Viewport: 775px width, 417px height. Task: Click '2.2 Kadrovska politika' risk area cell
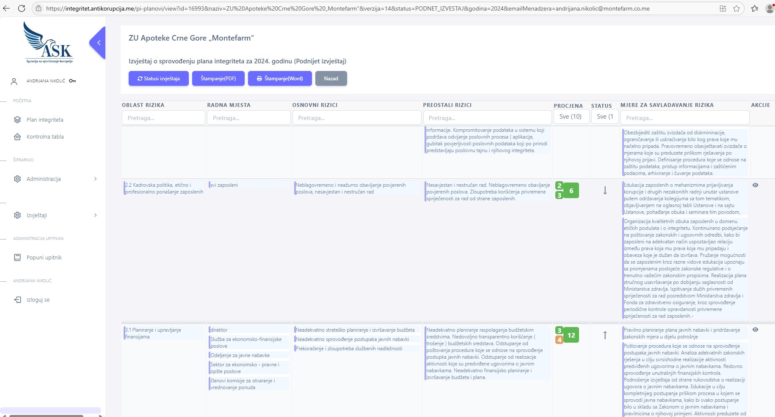point(164,188)
